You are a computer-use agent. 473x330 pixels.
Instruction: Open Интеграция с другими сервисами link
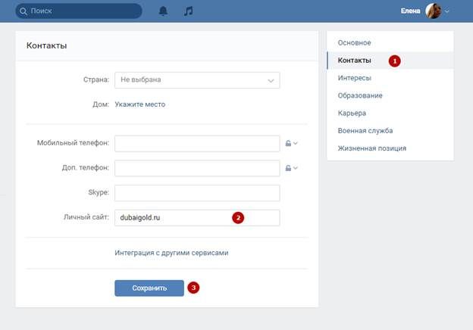coord(171,253)
